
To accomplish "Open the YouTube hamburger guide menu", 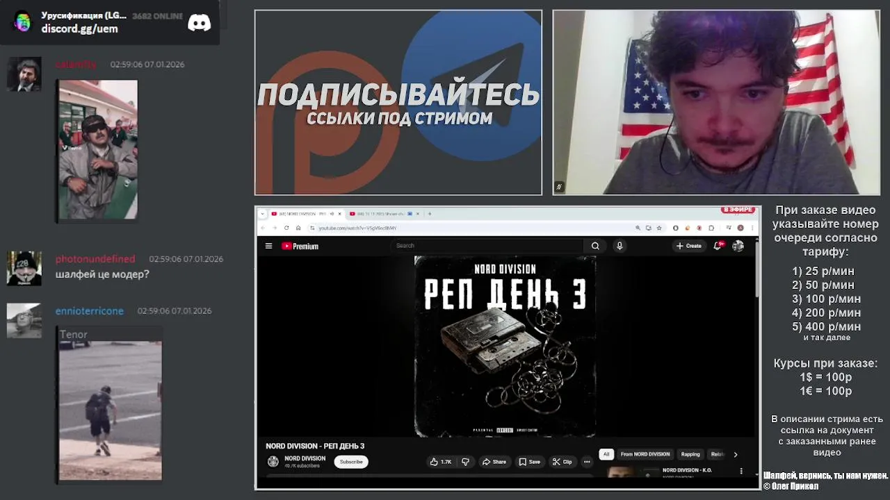I will (x=268, y=246).
